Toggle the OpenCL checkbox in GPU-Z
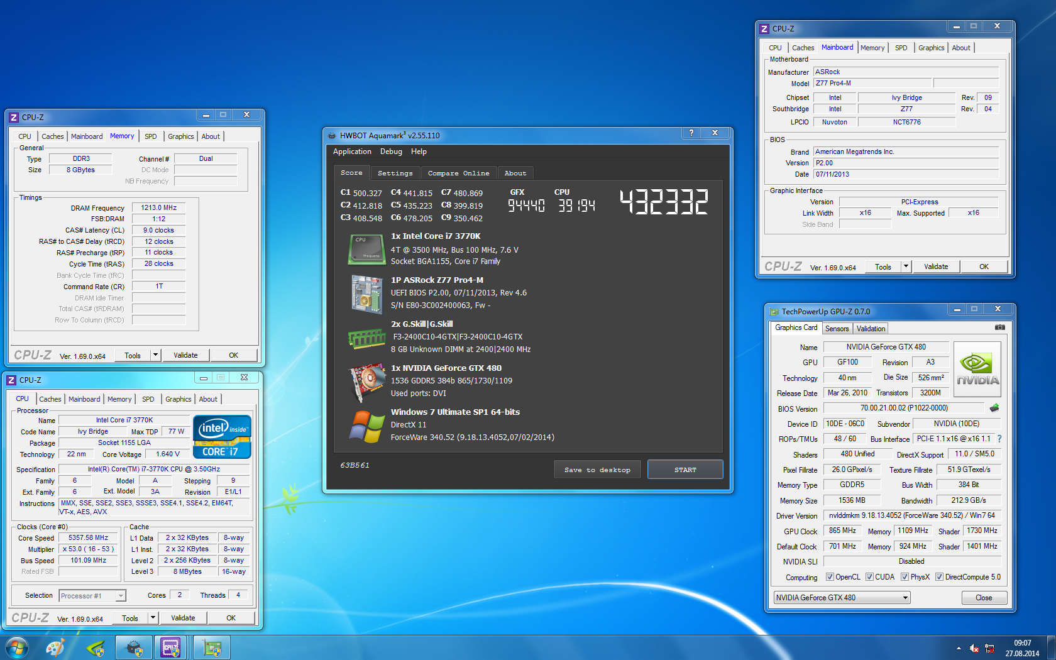The width and height of the screenshot is (1056, 660). pos(830,577)
